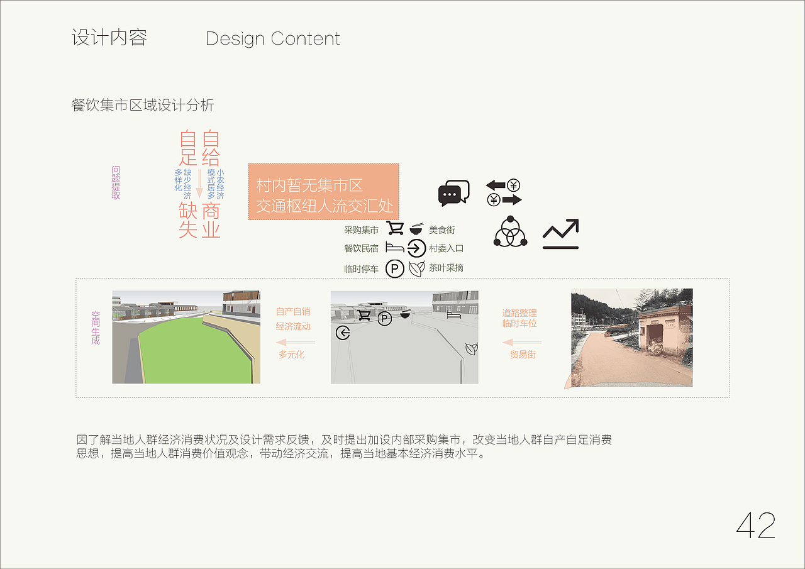Viewport: 805px width, 569px height.
Task: Click the 餐饮民宿 legend label
Action: (362, 248)
